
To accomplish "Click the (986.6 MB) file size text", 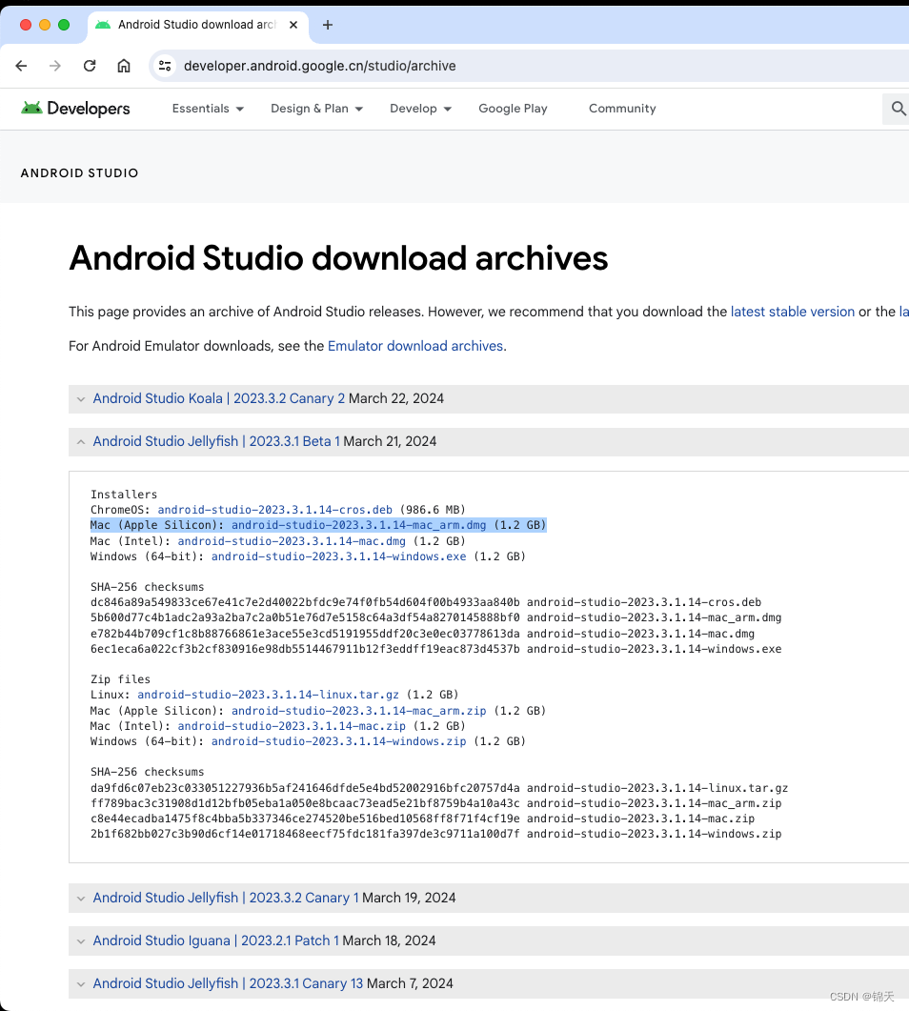I will coord(433,510).
